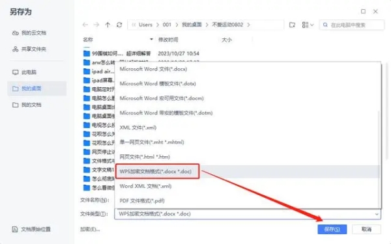Go forward with the right arrow icon

[x=96, y=25]
